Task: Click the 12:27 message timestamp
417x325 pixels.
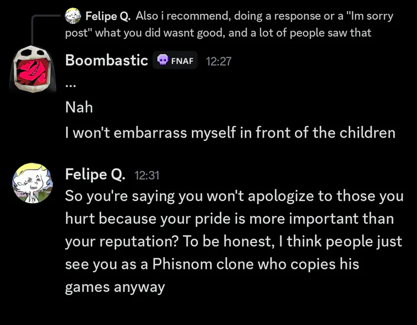Action: click(219, 61)
